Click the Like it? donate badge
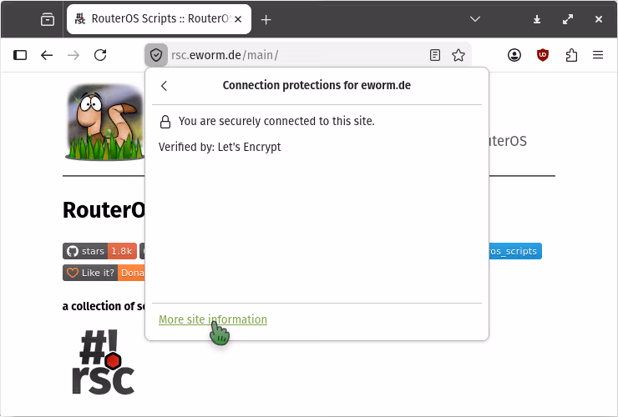Screen dimensions: 618x417 click(99, 273)
